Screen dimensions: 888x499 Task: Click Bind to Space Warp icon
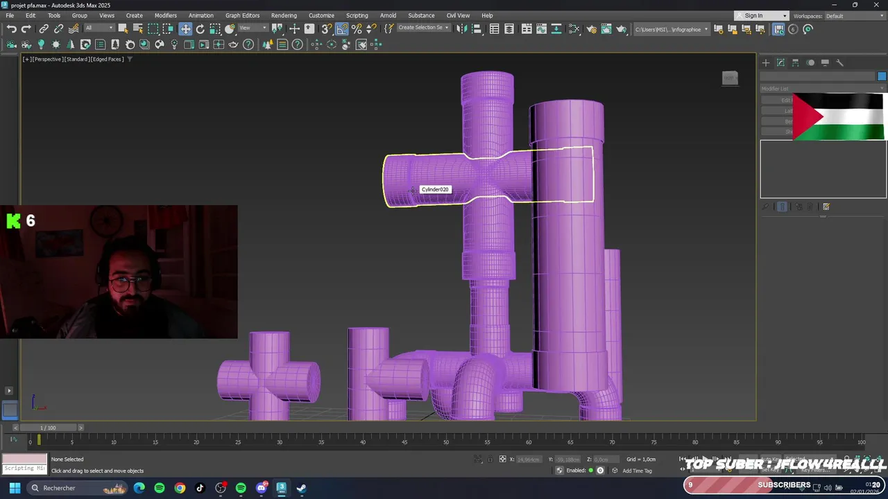74,29
